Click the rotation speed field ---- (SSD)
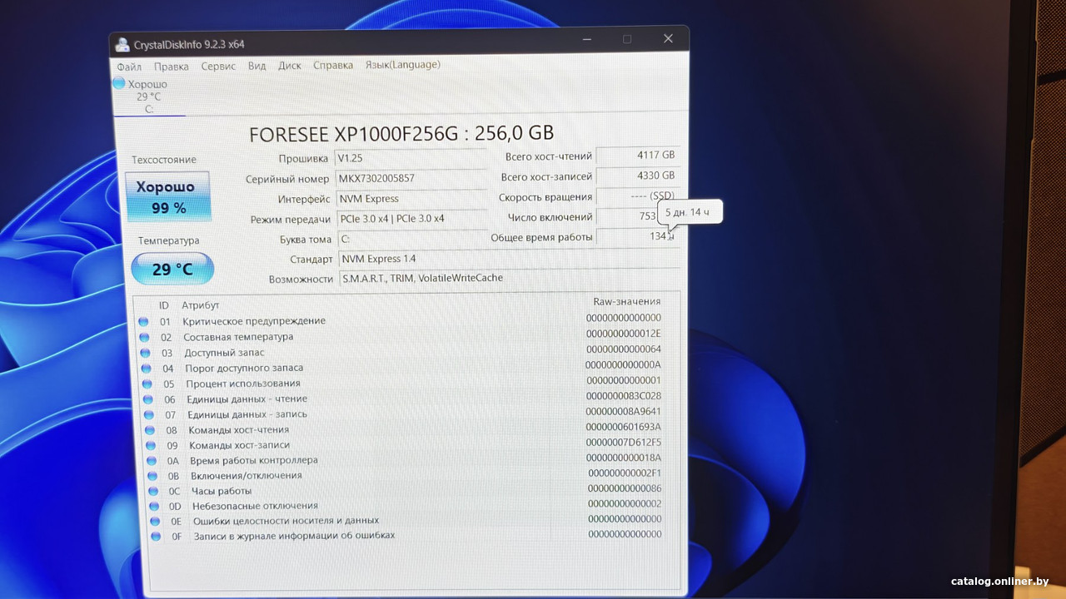 click(638, 196)
